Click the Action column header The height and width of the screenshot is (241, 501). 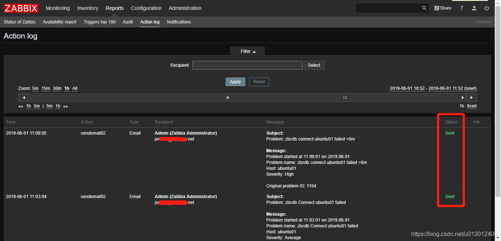(x=87, y=122)
